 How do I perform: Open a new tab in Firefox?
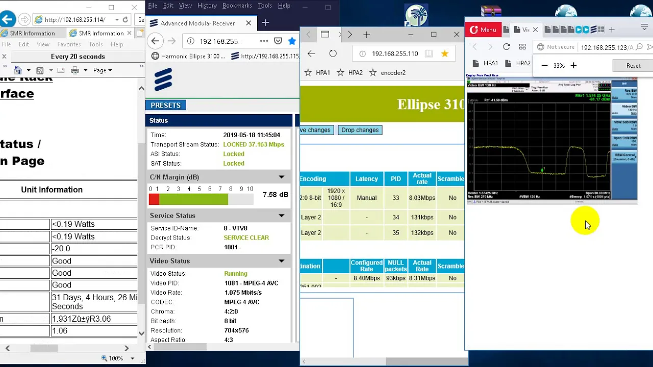265,22
